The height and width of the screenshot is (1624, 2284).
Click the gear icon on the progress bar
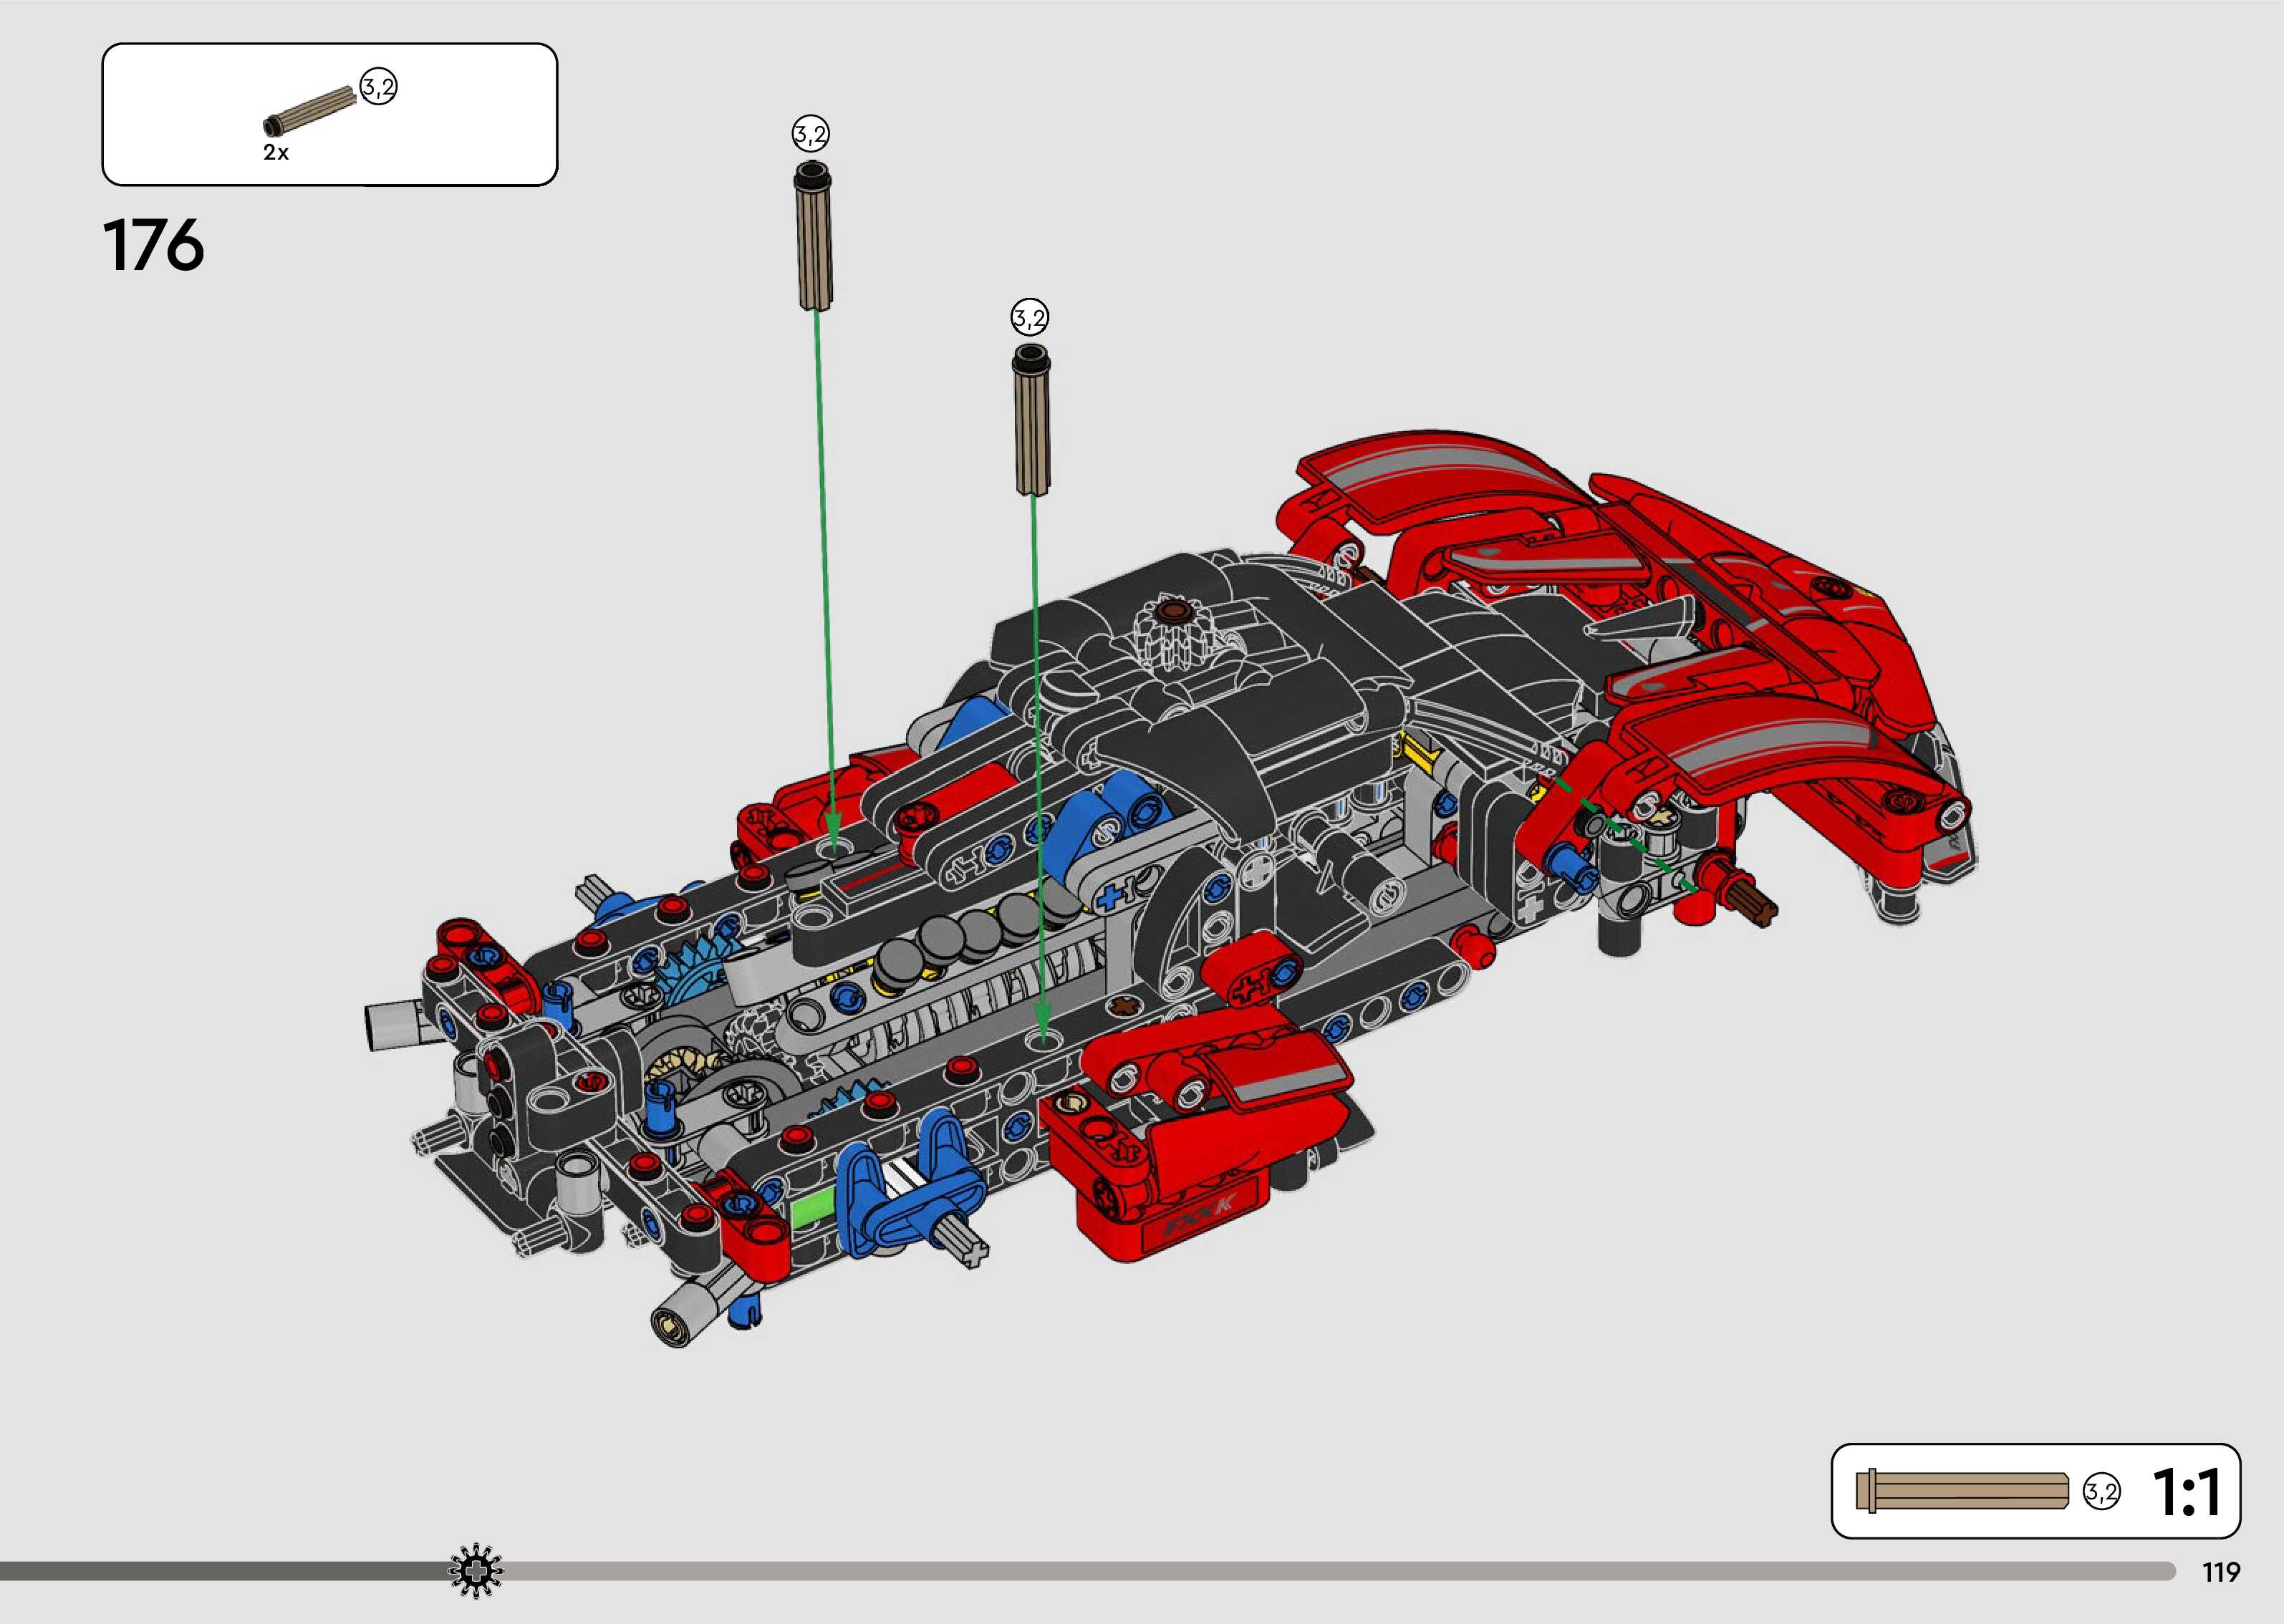476,1571
